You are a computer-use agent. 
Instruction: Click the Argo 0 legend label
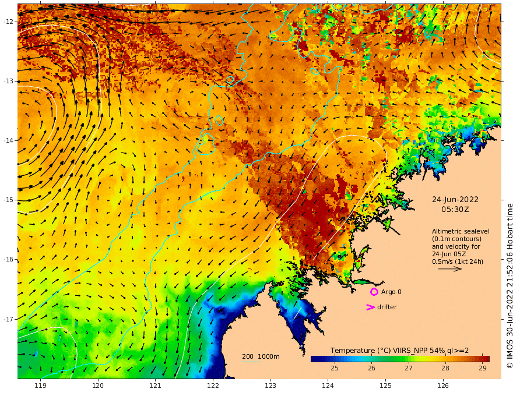(x=391, y=292)
